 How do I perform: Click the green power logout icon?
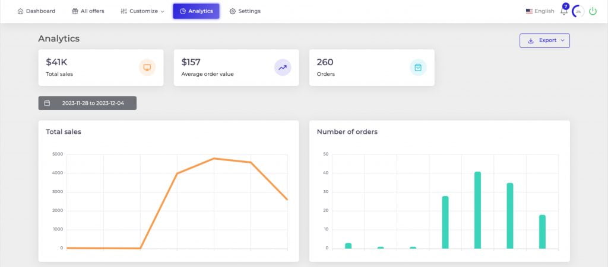coord(593,11)
